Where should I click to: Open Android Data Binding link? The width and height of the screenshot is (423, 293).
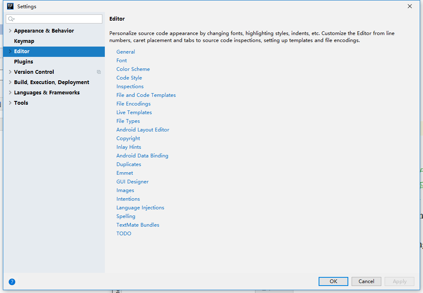(x=142, y=155)
